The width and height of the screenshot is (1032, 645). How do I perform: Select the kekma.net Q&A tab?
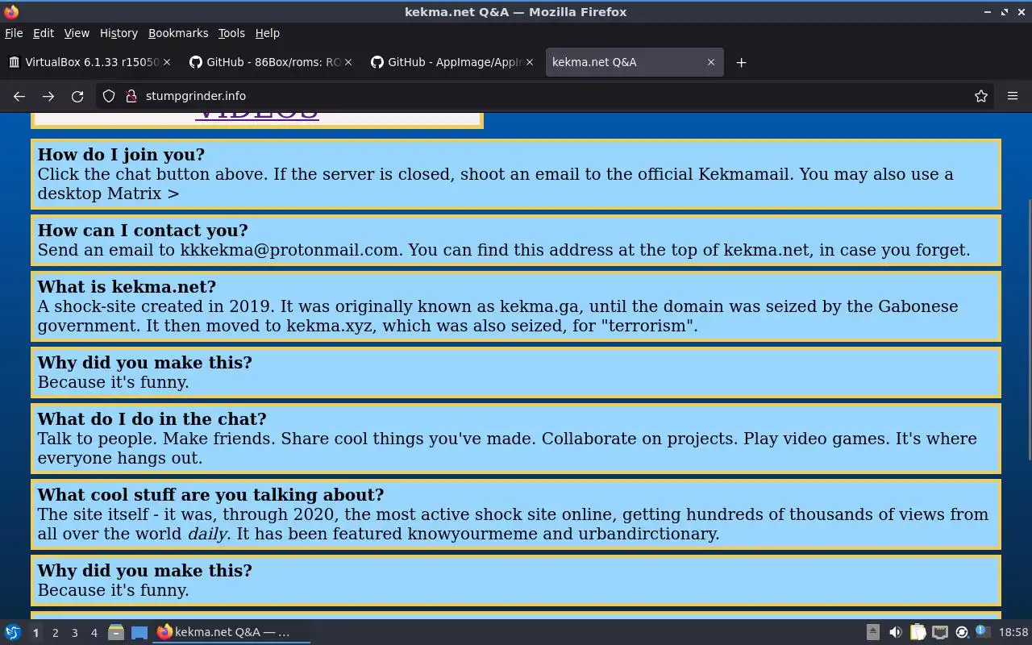click(x=634, y=62)
